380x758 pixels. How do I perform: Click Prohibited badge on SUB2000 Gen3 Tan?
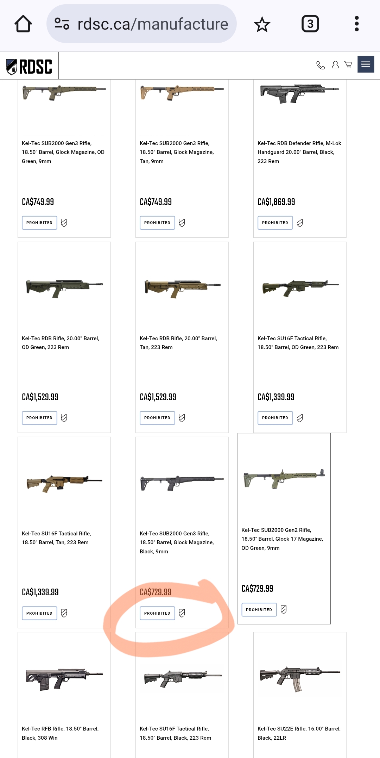point(157,223)
